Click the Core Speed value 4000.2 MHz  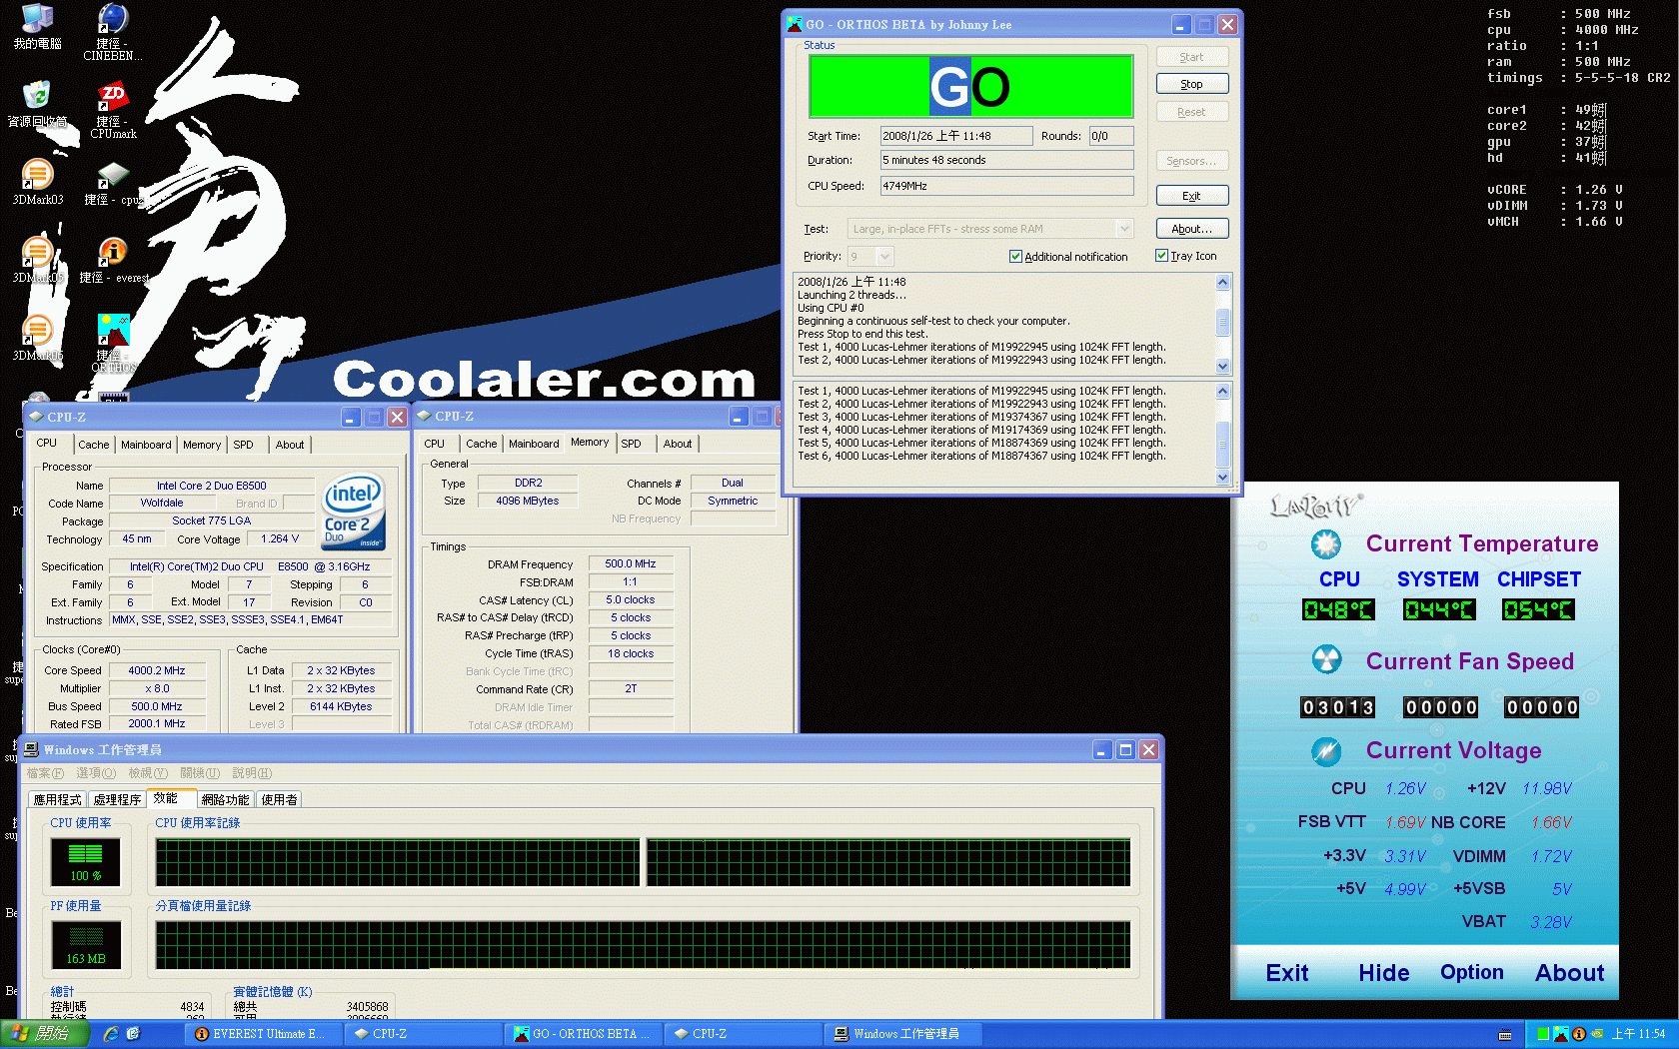pyautogui.click(x=157, y=671)
